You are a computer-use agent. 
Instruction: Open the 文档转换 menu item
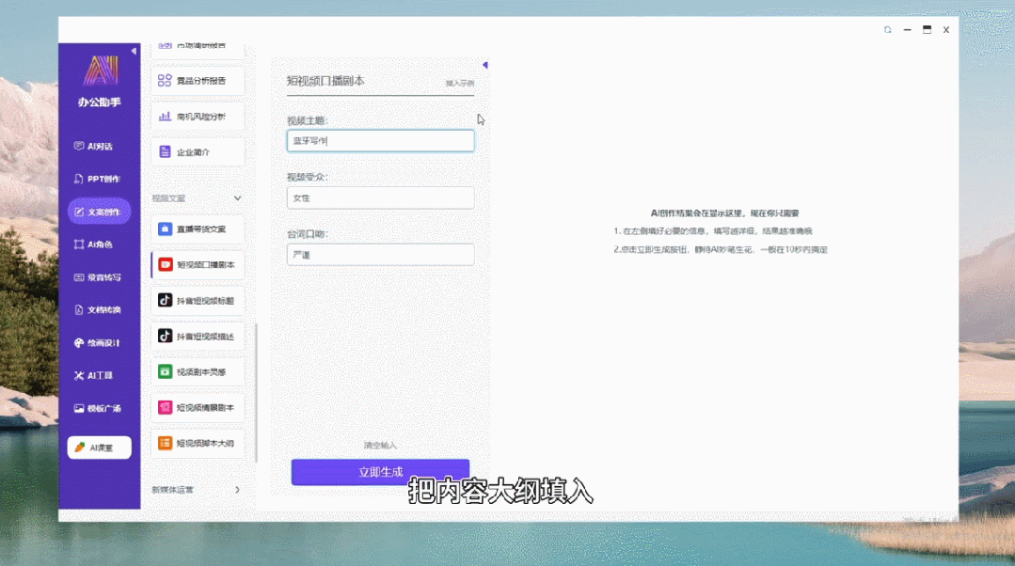[99, 310]
